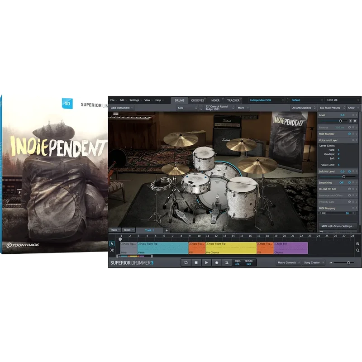Open the File menu
This screenshot has width=362, height=362.
point(114,100)
